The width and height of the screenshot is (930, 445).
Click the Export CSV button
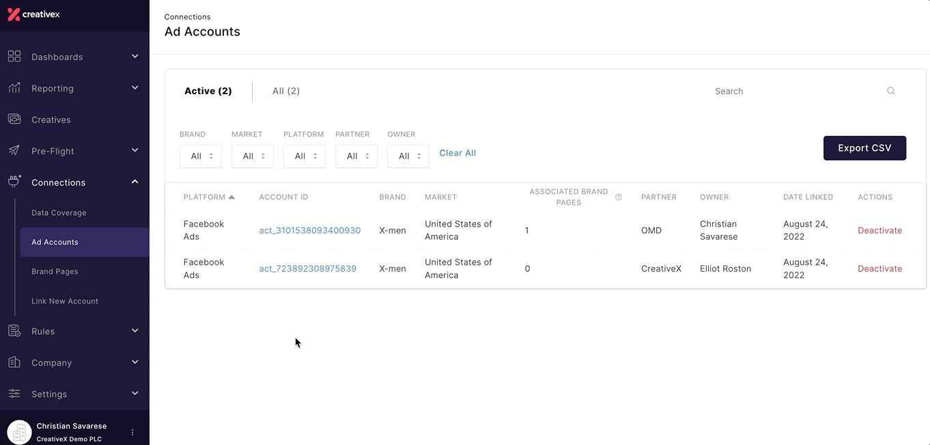(x=864, y=148)
